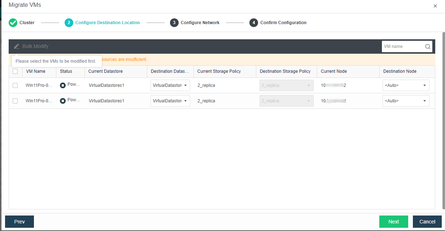Toggle the select-all checkbox in table header
Image resolution: width=445 pixels, height=231 pixels.
(x=15, y=71)
